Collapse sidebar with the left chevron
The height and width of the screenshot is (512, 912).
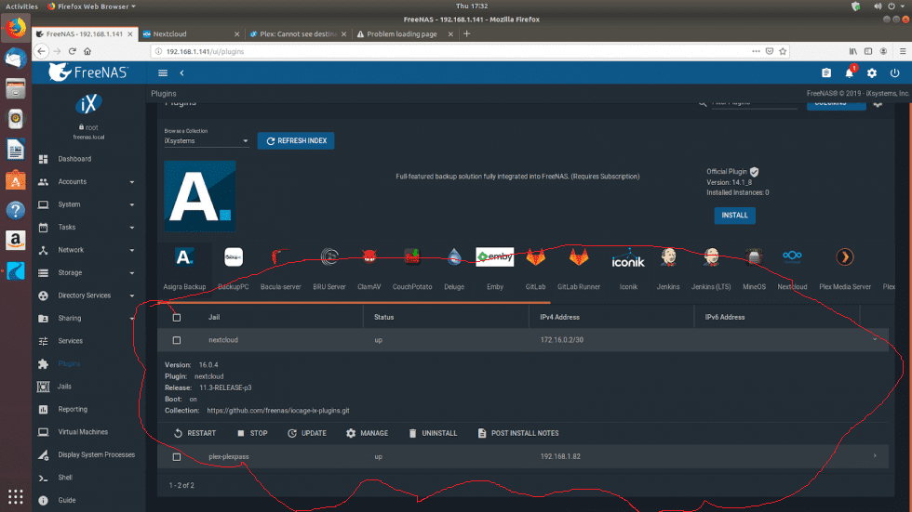coord(182,73)
